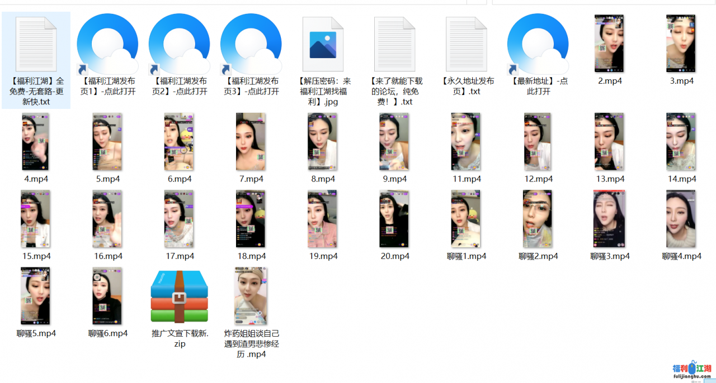The image size is (716, 383).
Task: Select the first text file in the folder
Action: coord(36,45)
